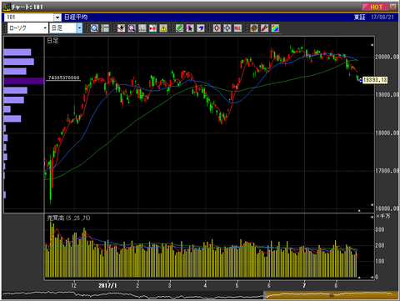
Task: Click the 19000.00 price axis label
Action: click(x=387, y=95)
